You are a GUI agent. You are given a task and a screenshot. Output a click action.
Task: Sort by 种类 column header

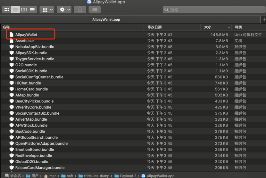(238, 27)
